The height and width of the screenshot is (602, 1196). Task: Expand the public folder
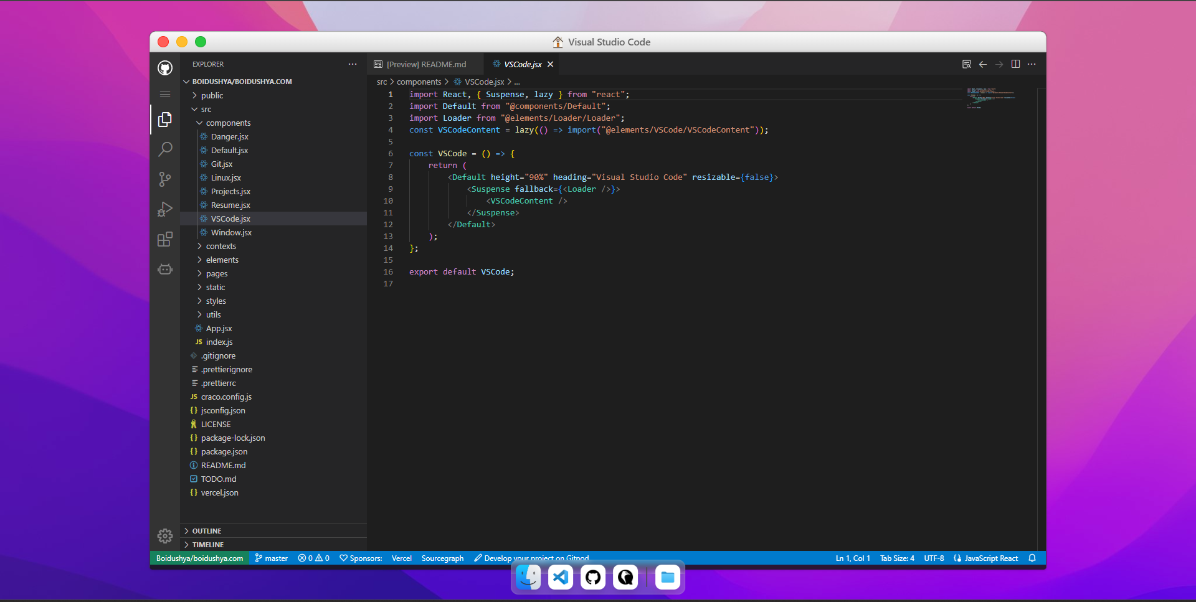[273, 95]
